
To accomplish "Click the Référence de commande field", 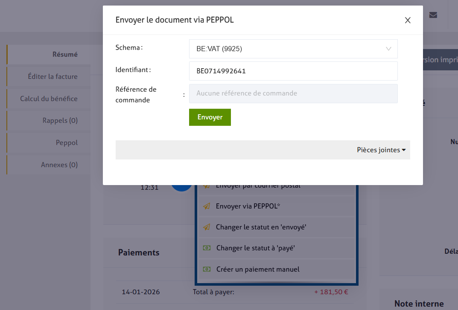I will [293, 93].
